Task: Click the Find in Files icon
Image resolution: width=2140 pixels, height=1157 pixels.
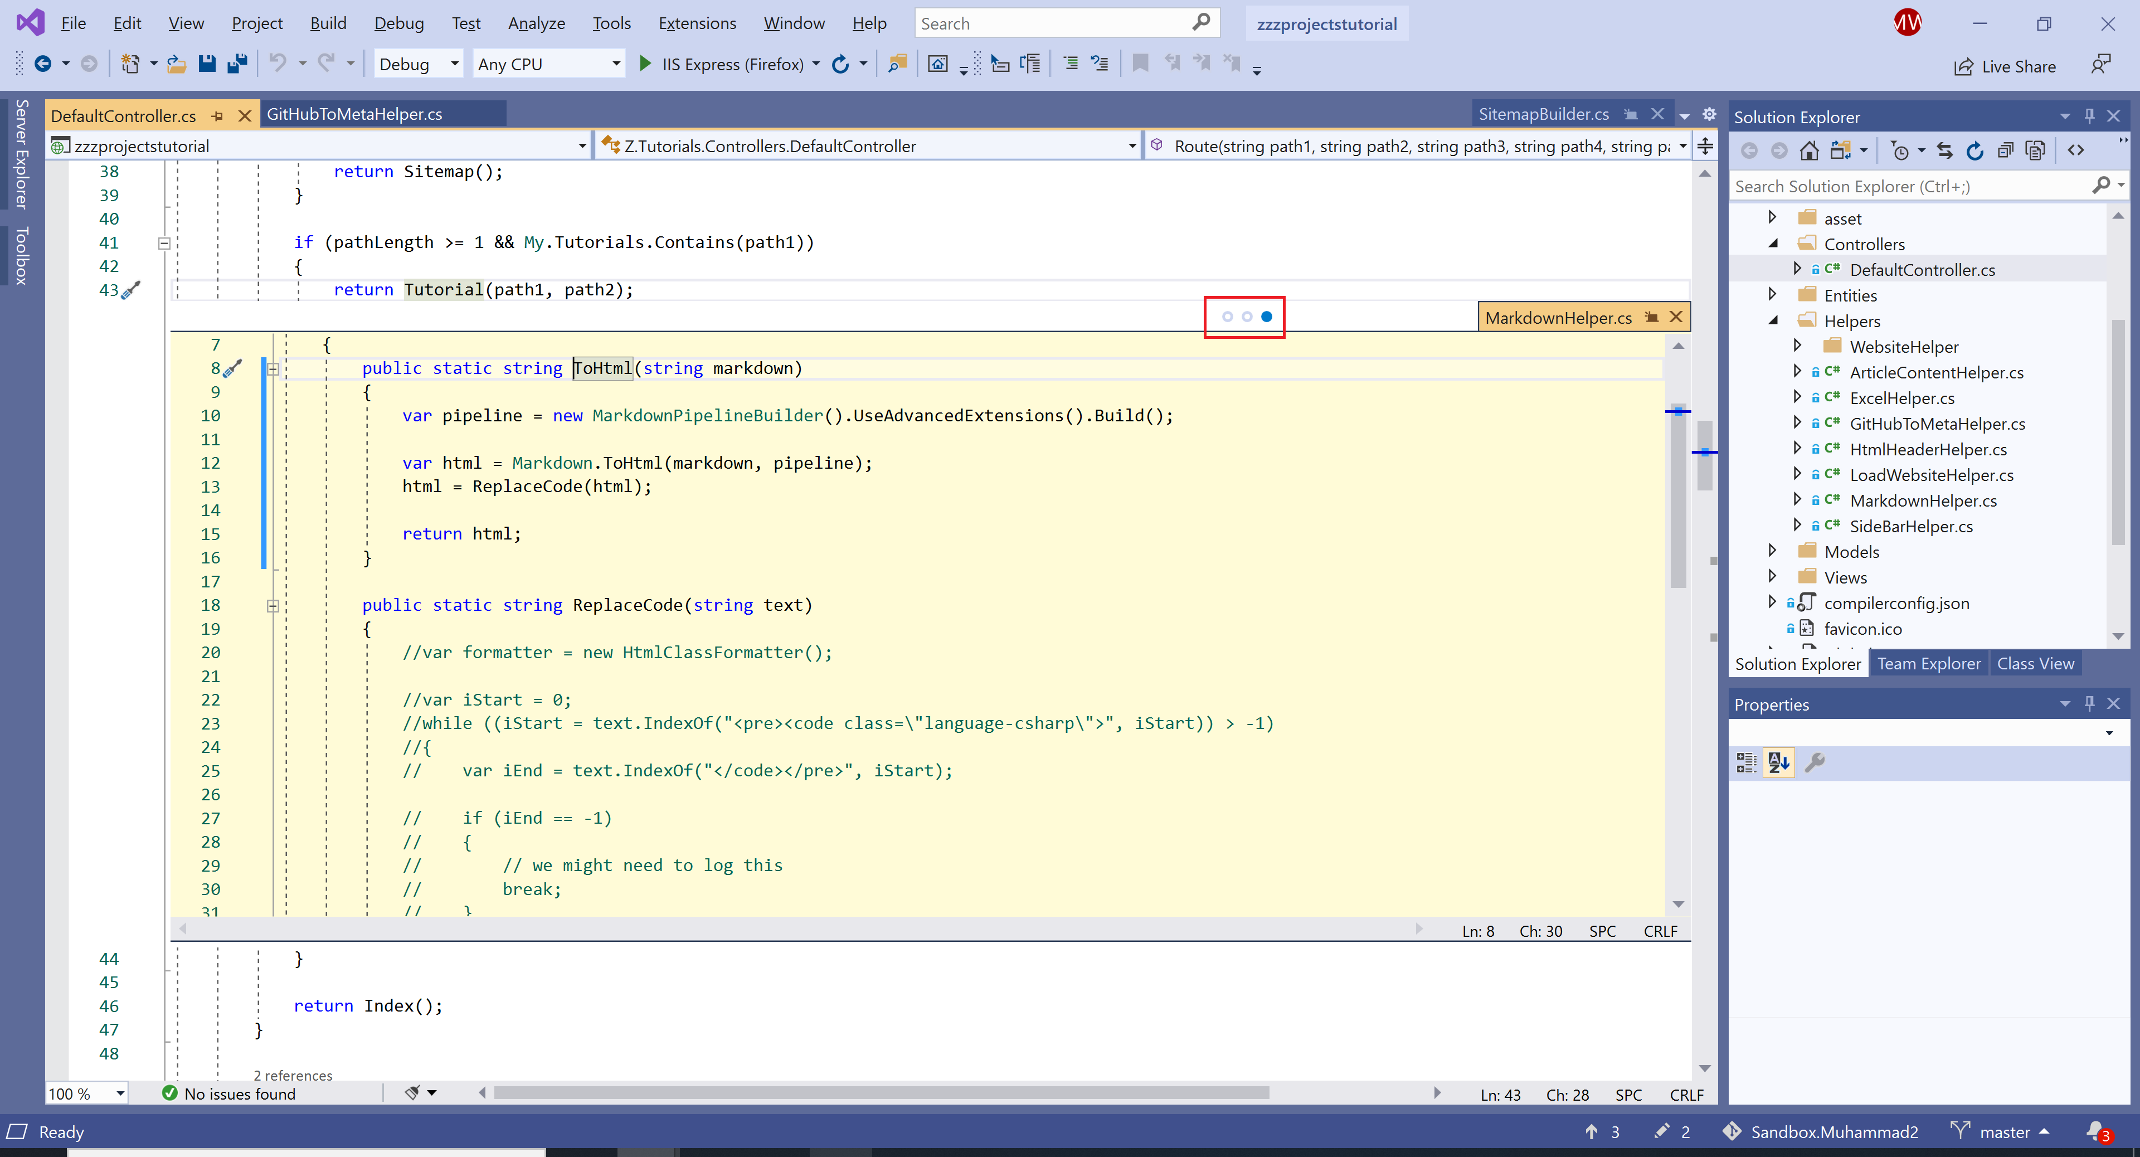Action: (896, 64)
